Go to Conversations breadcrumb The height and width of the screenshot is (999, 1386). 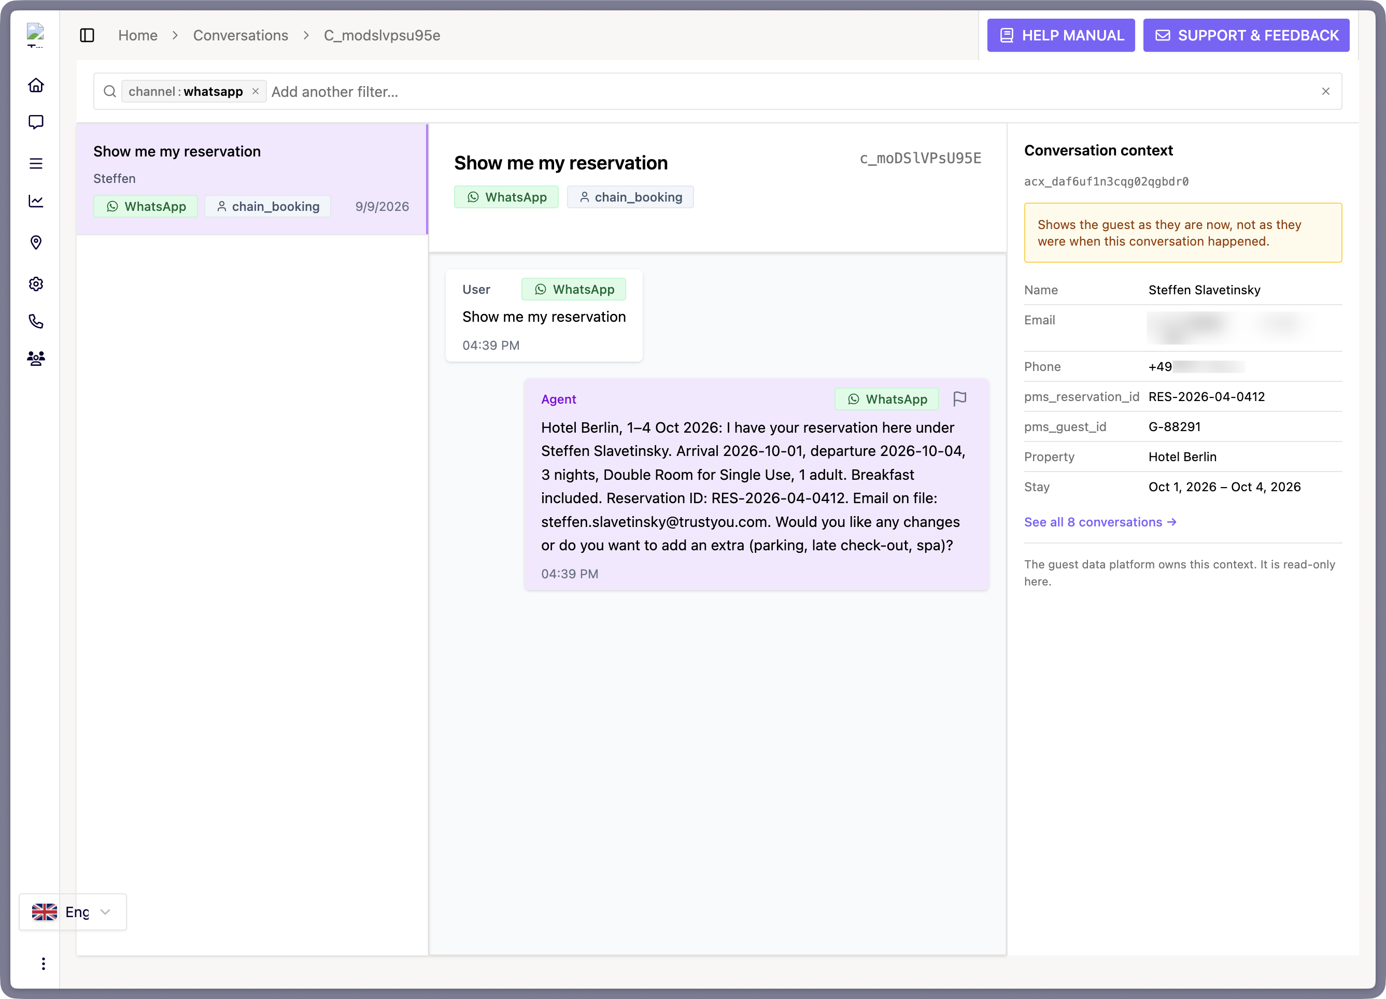point(241,35)
